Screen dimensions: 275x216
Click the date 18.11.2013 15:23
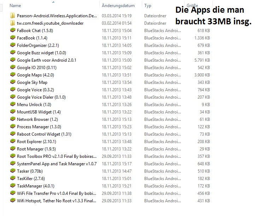click(117, 126)
